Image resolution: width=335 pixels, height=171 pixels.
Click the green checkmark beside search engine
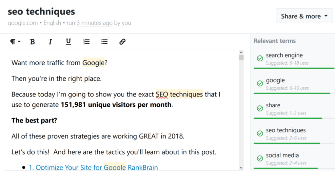260,58
